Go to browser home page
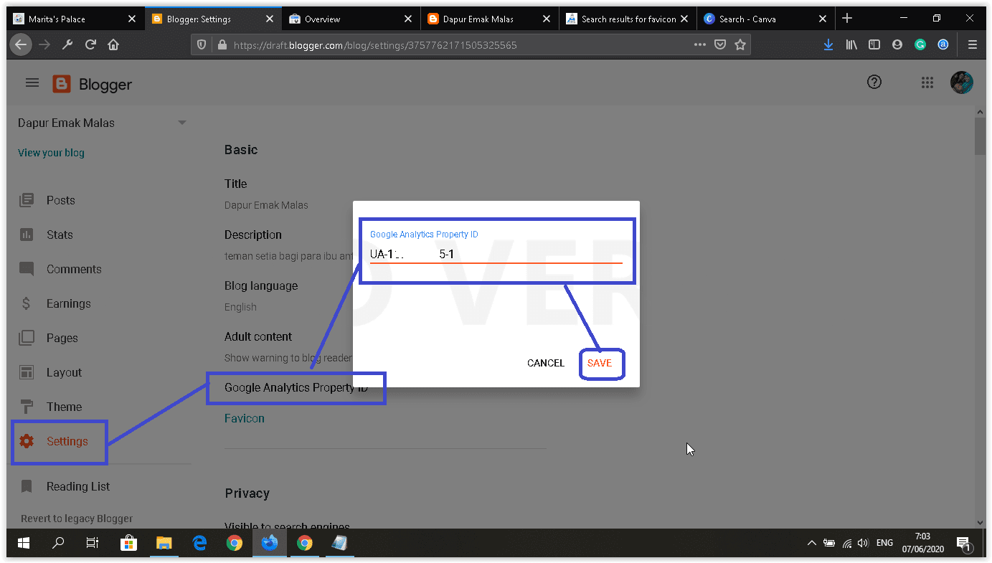The image size is (992, 563). click(x=113, y=44)
